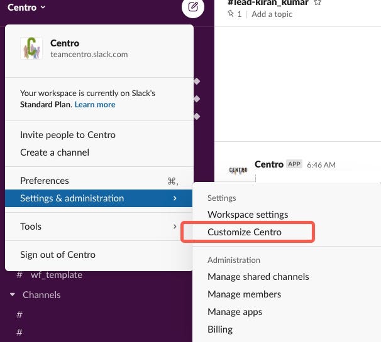Click Add a topic in channel header
Image resolution: width=381 pixels, height=342 pixels.
click(272, 14)
